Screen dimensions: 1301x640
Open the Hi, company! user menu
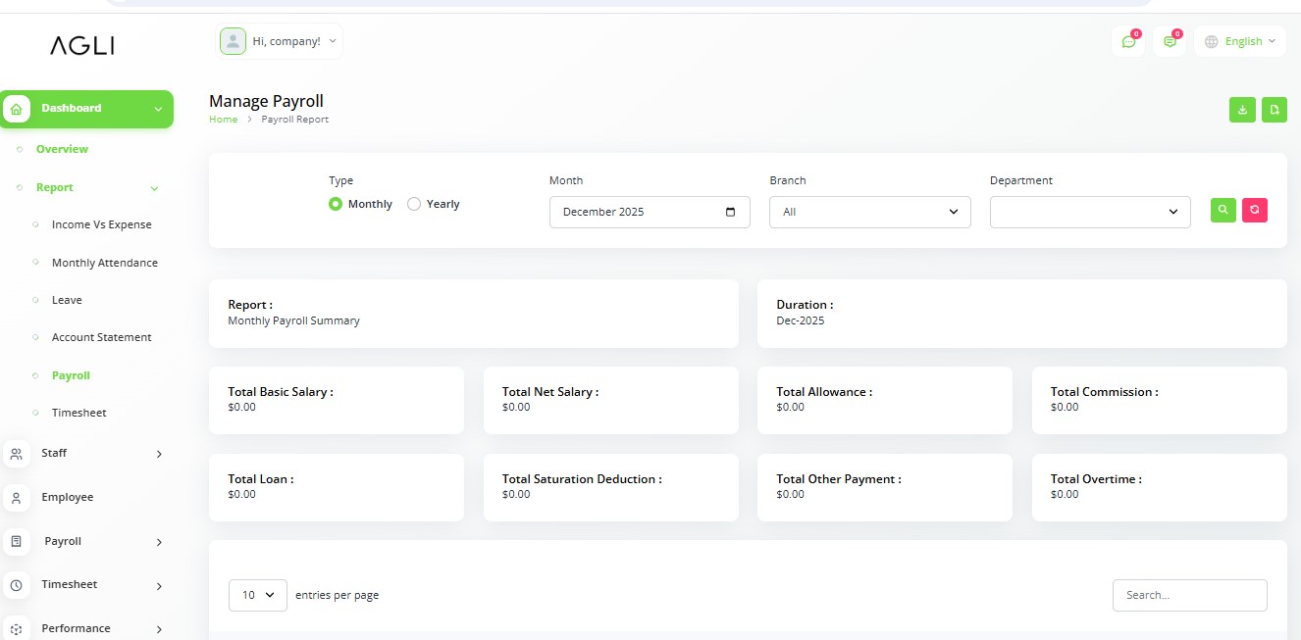[280, 41]
